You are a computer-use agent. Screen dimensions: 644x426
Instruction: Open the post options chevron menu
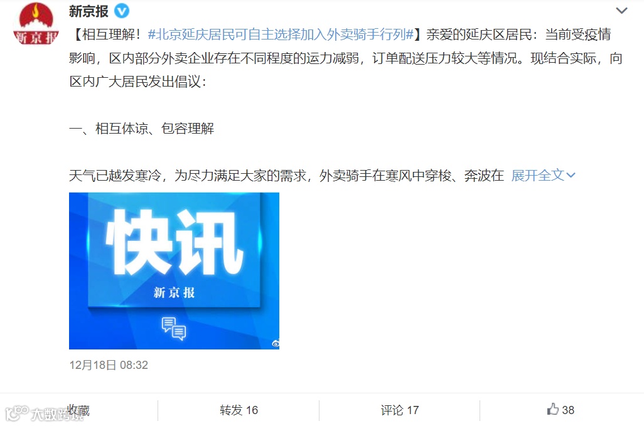[x=621, y=11]
